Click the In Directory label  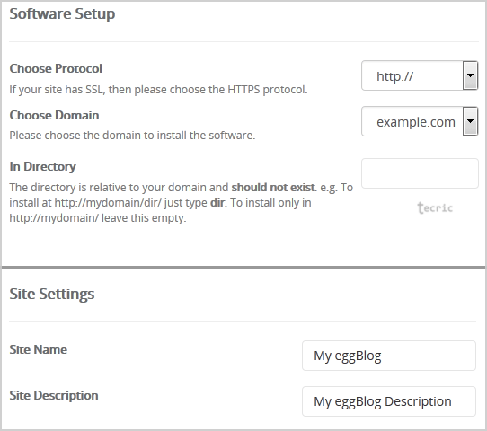pos(42,167)
